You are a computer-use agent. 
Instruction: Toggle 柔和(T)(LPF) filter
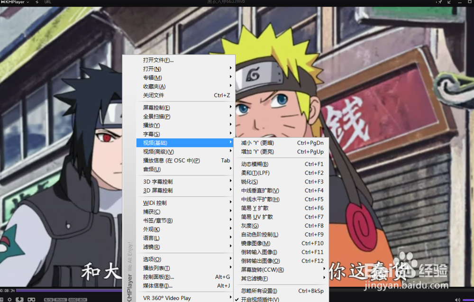281,173
